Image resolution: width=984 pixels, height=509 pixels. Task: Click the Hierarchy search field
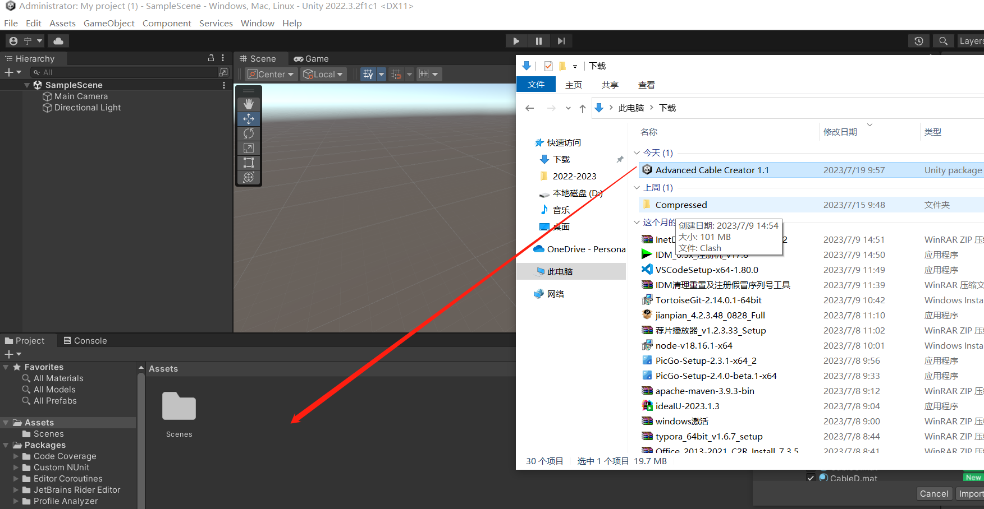point(124,72)
